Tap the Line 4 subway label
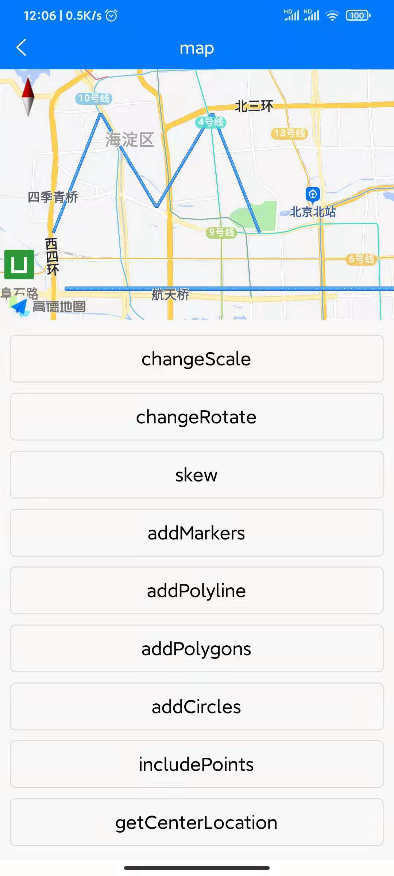The width and height of the screenshot is (394, 876). (x=211, y=122)
